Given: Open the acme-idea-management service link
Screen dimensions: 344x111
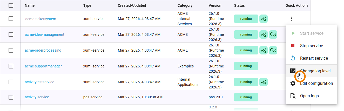Looking at the screenshot, I should point(44,34).
